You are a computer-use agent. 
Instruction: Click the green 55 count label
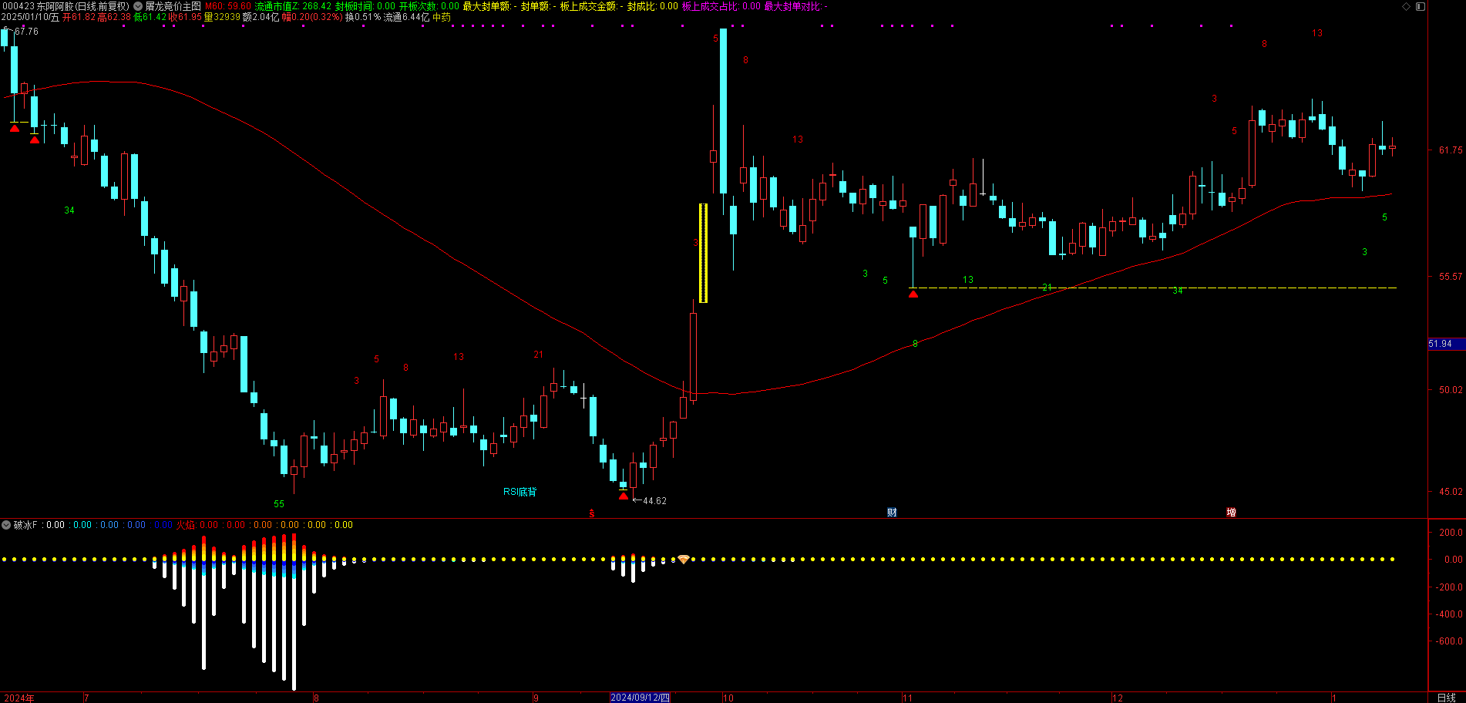tap(279, 504)
